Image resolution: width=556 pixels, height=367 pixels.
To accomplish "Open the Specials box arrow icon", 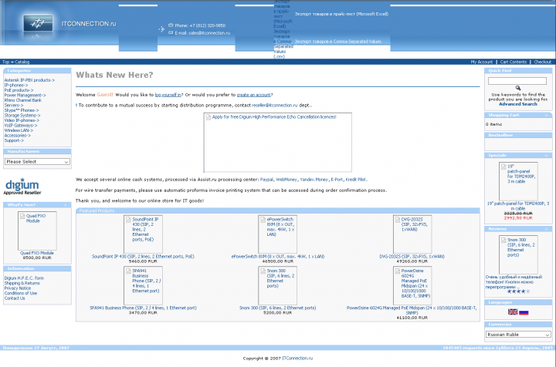I will (x=546, y=156).
